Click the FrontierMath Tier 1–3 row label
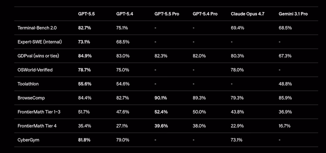 39,112
